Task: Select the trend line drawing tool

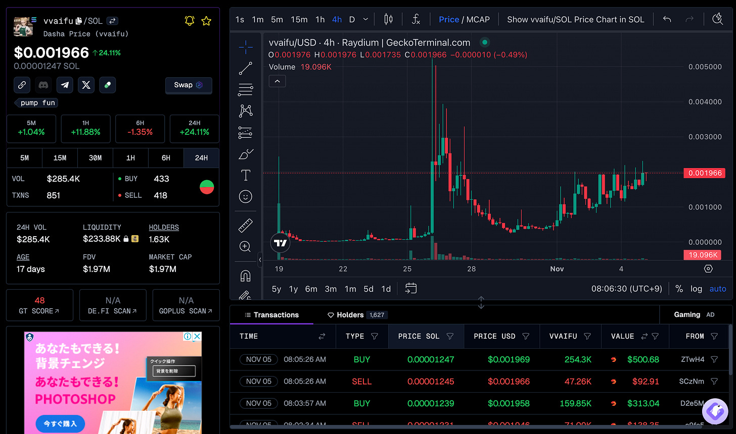Action: (x=246, y=68)
